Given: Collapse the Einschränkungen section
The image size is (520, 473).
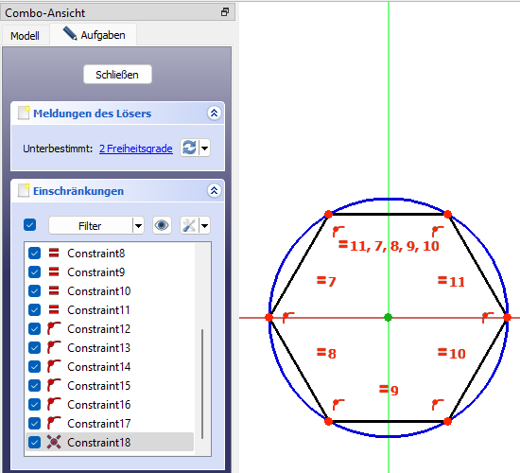Looking at the screenshot, I should click(x=215, y=191).
